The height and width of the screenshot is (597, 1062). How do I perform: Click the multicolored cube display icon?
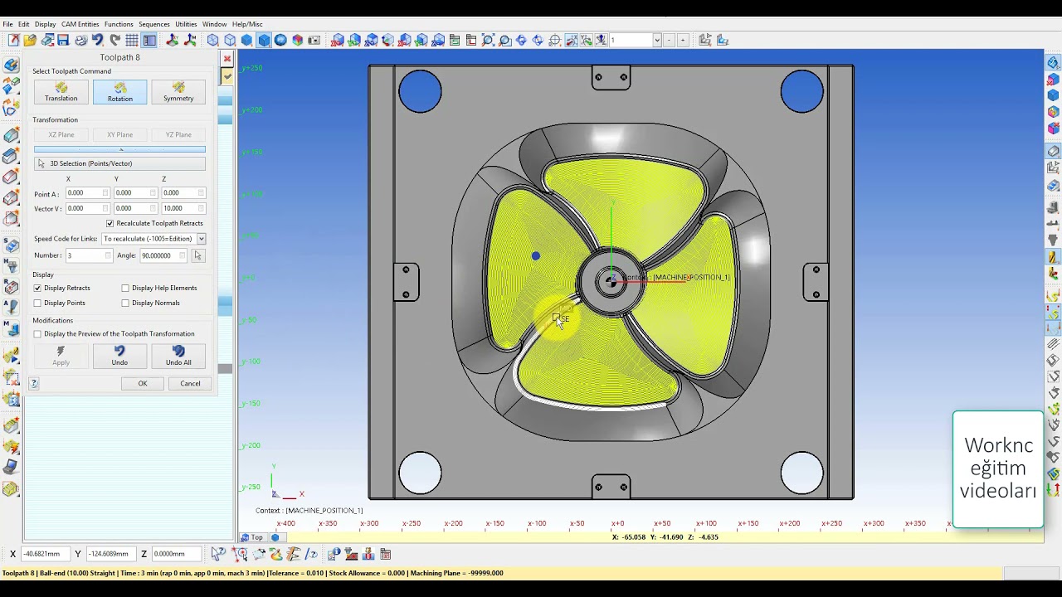point(298,40)
